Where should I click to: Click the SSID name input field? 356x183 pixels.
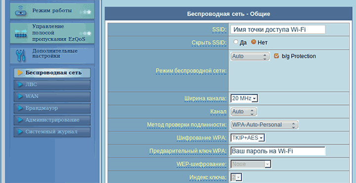278,30
